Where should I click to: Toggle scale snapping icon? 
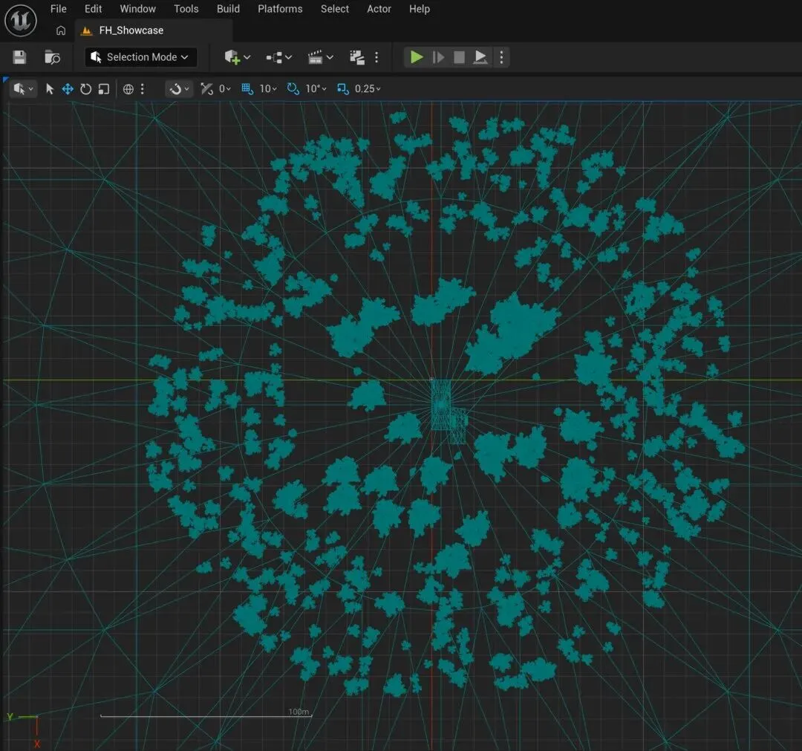pyautogui.click(x=342, y=88)
